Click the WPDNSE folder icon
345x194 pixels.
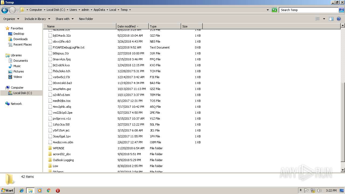[x=50, y=148]
